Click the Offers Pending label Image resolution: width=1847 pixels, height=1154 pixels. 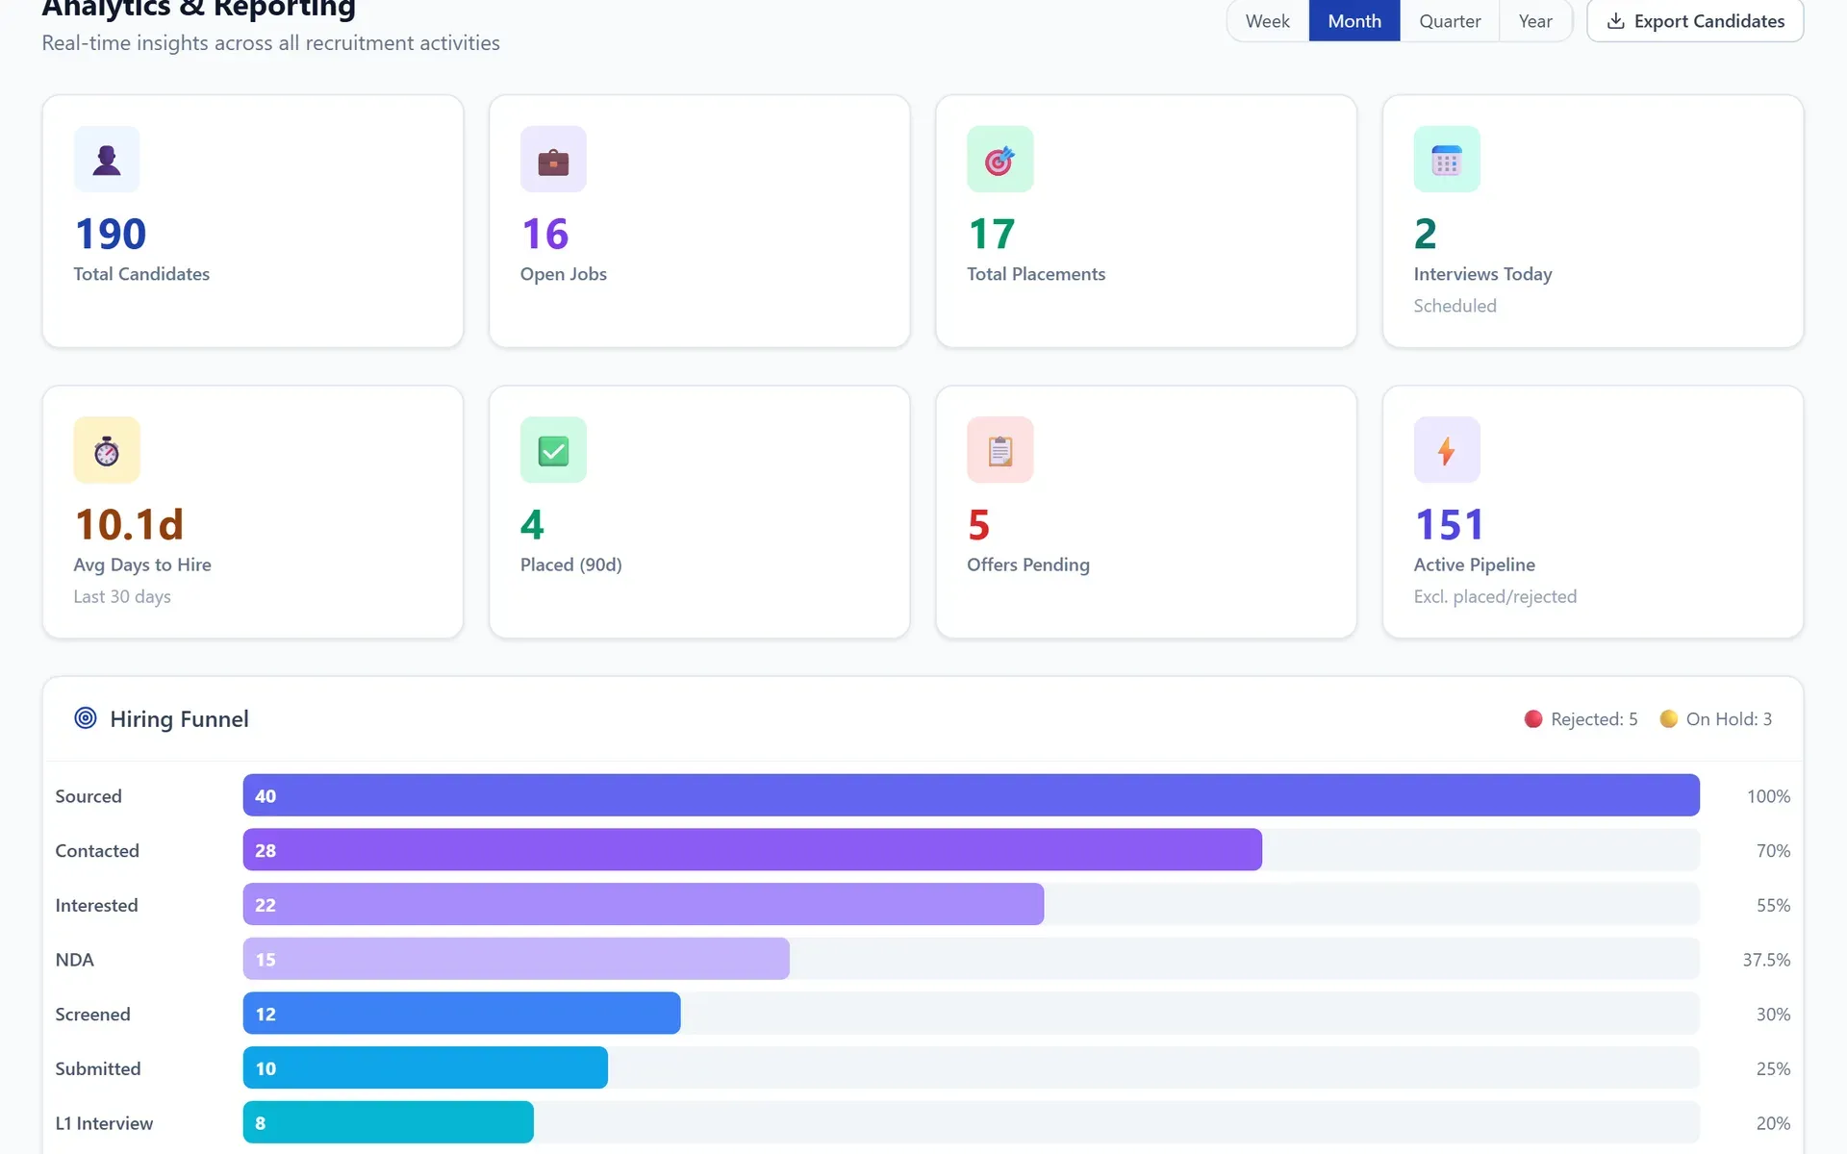point(1028,564)
